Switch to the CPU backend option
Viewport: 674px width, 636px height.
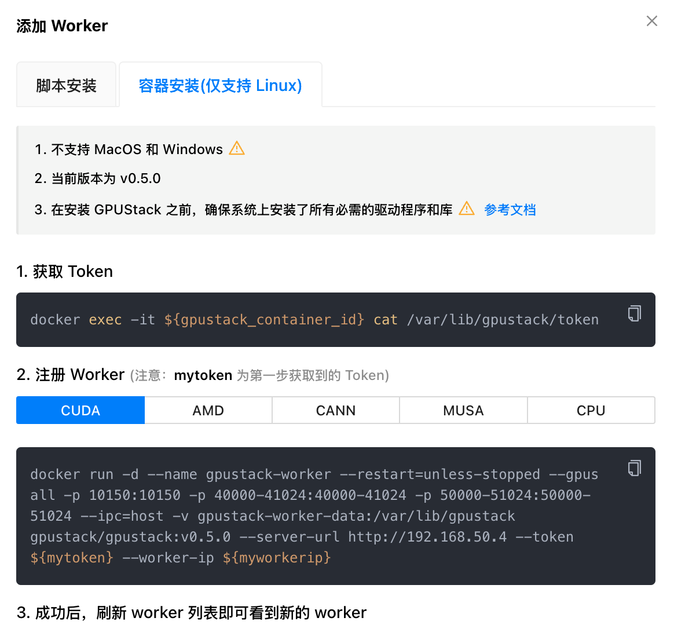[591, 410]
